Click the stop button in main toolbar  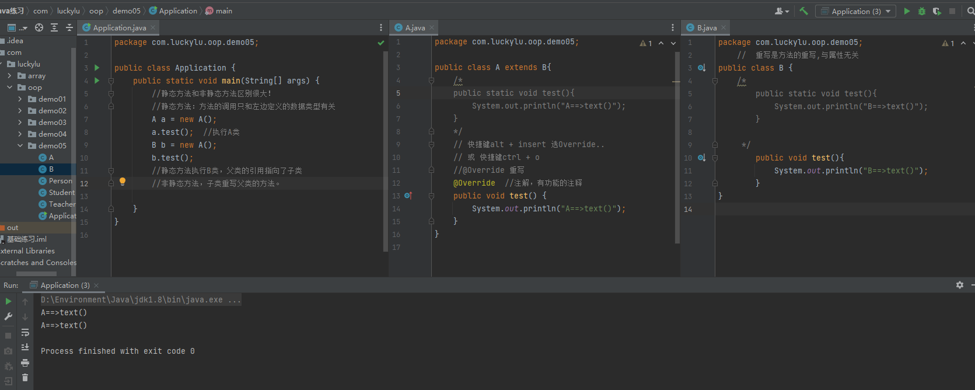952,11
